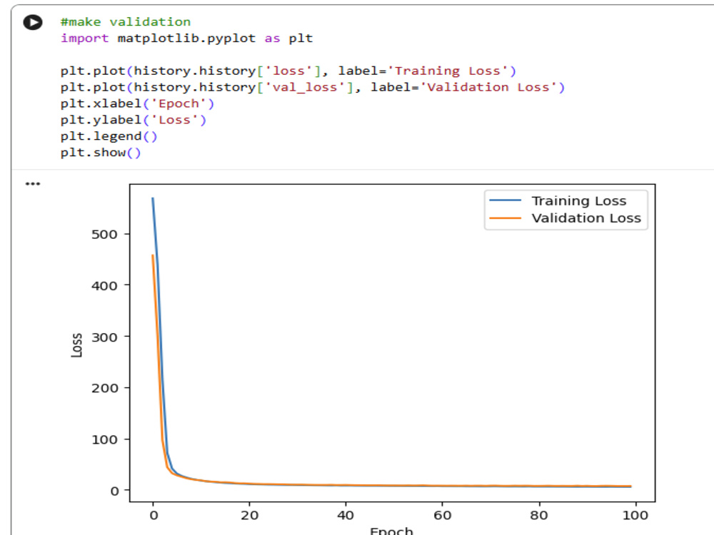Click the plt.legend() line

pos(109,136)
